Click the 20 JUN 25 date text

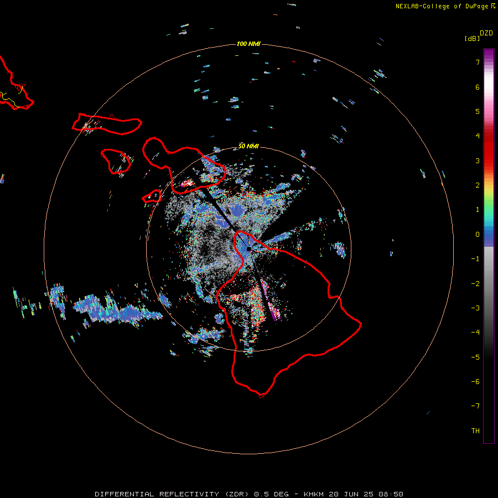click(x=352, y=494)
